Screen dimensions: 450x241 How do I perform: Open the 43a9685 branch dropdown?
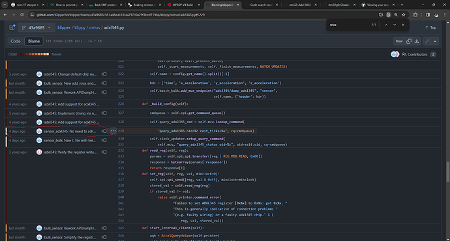point(37,27)
